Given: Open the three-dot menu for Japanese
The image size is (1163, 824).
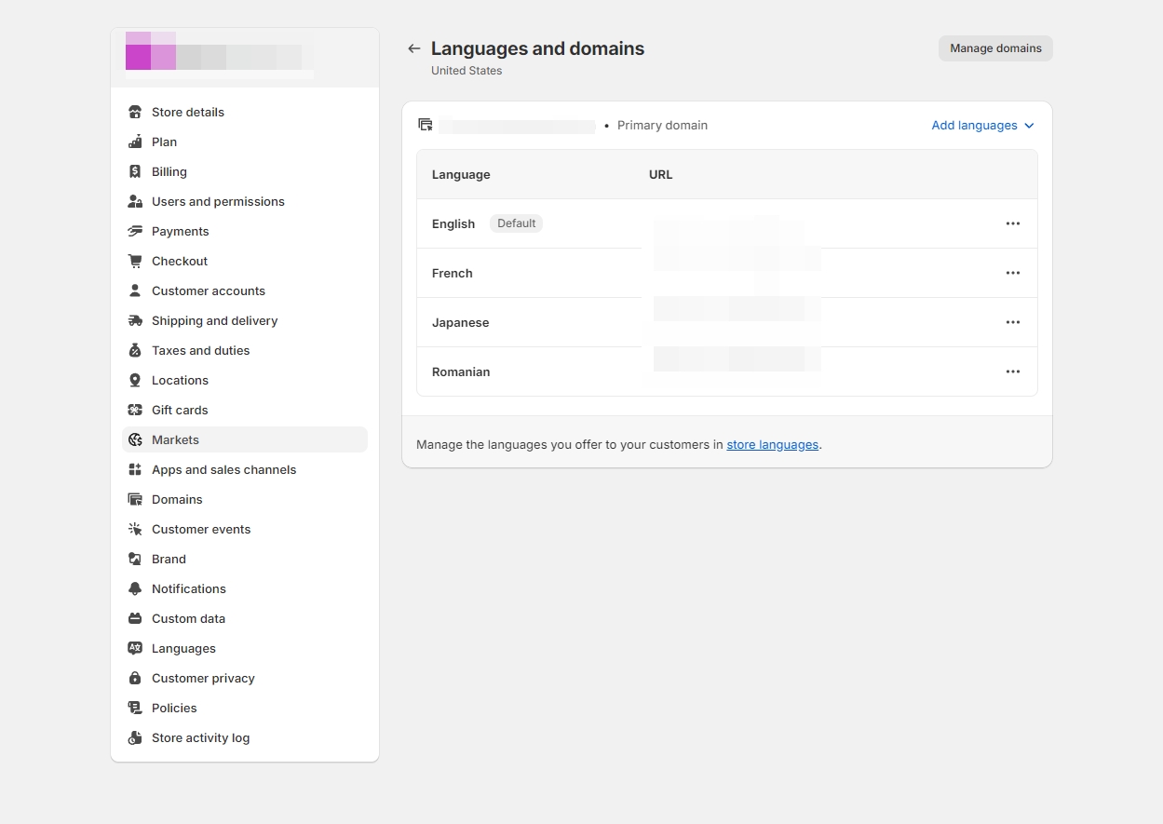Looking at the screenshot, I should click(x=1012, y=322).
